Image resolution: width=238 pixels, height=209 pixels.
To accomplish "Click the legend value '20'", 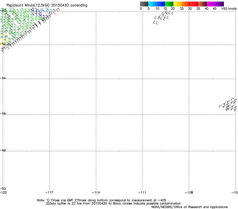I will (x=173, y=9).
